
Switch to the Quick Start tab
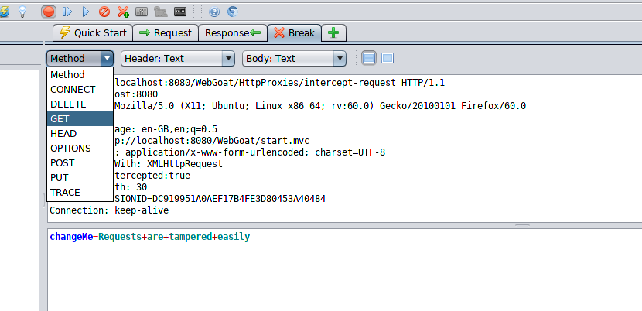92,32
